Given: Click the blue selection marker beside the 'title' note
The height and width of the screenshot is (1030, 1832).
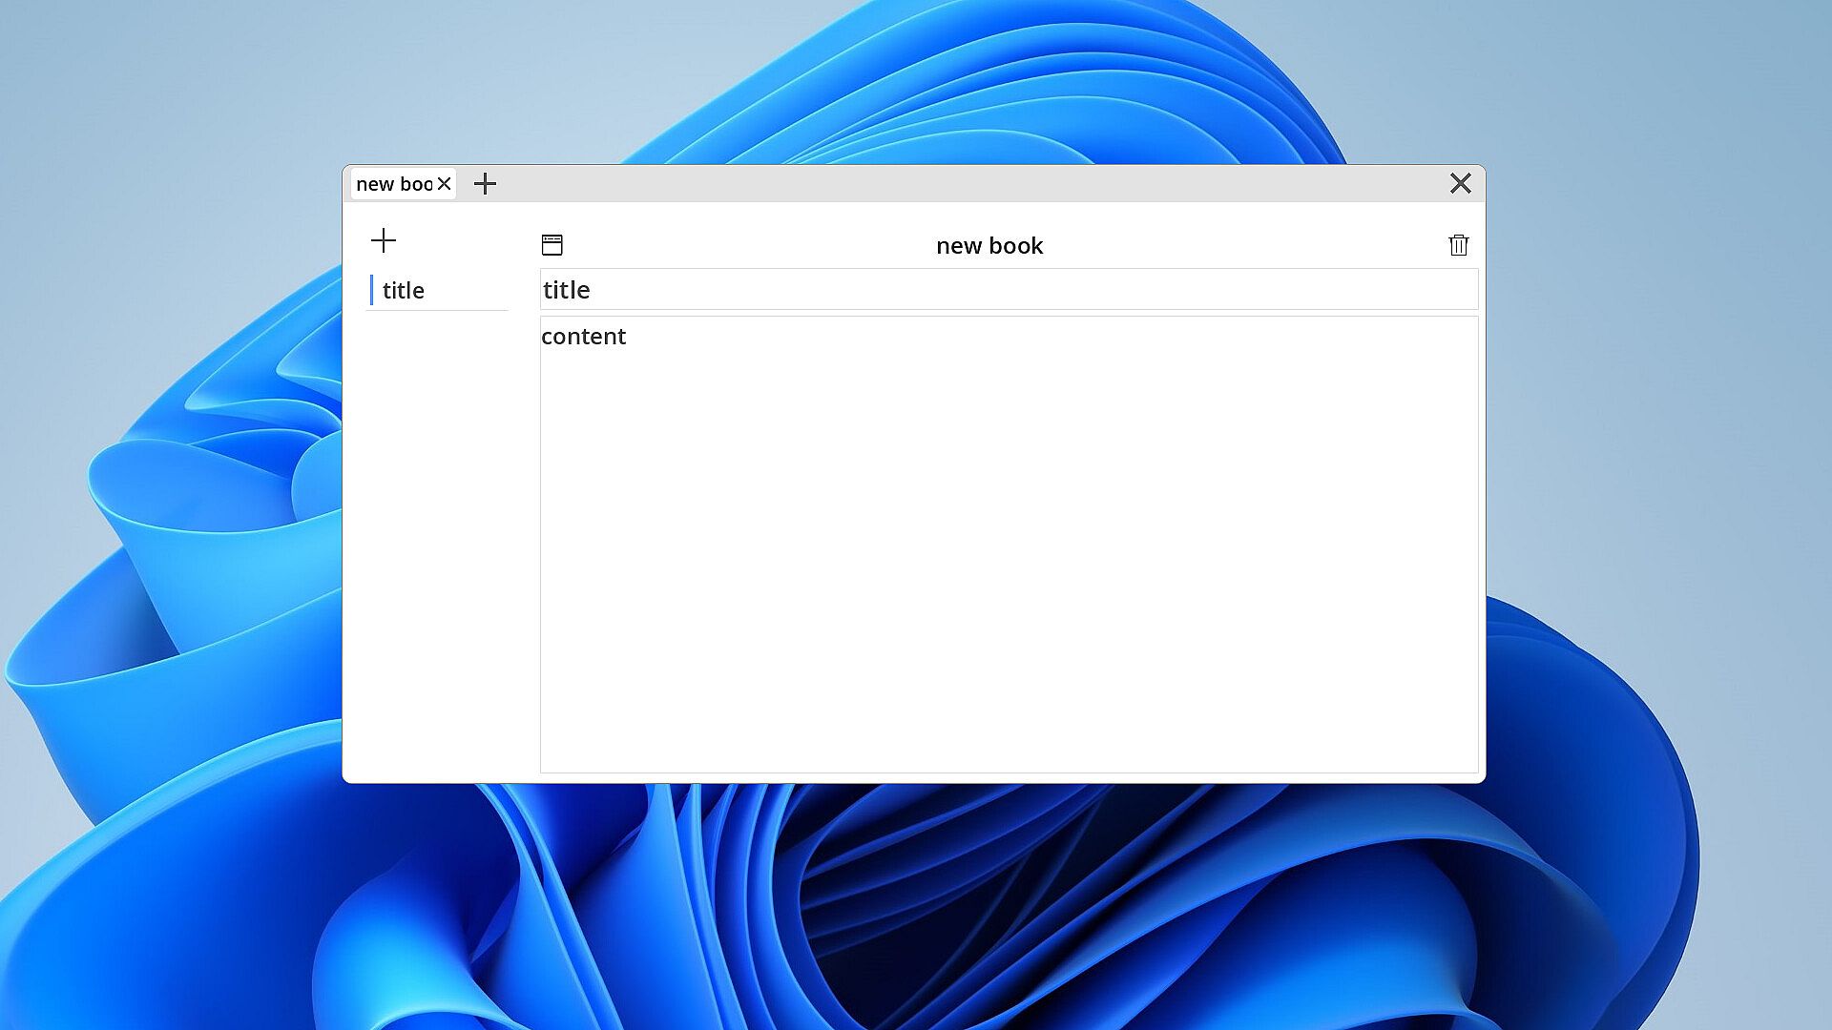Looking at the screenshot, I should [371, 290].
